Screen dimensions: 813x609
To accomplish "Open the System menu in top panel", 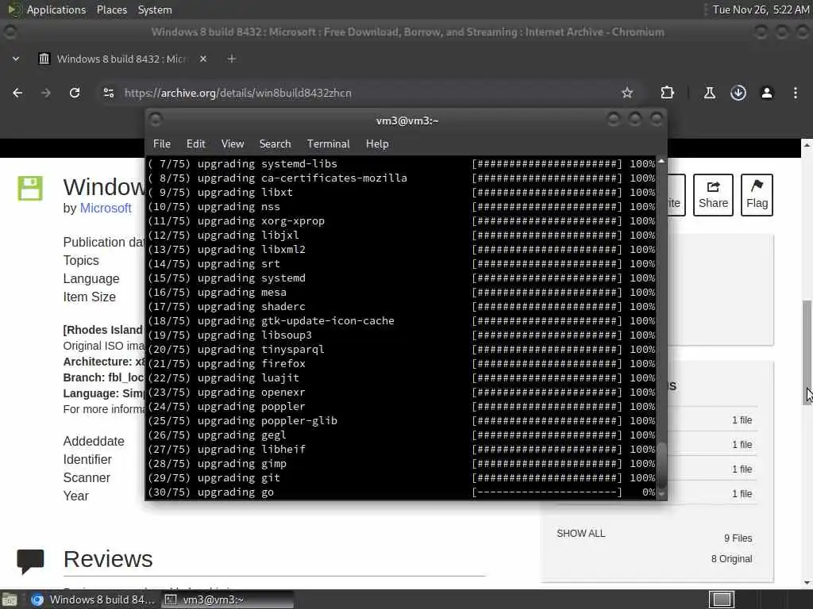I will click(x=155, y=10).
